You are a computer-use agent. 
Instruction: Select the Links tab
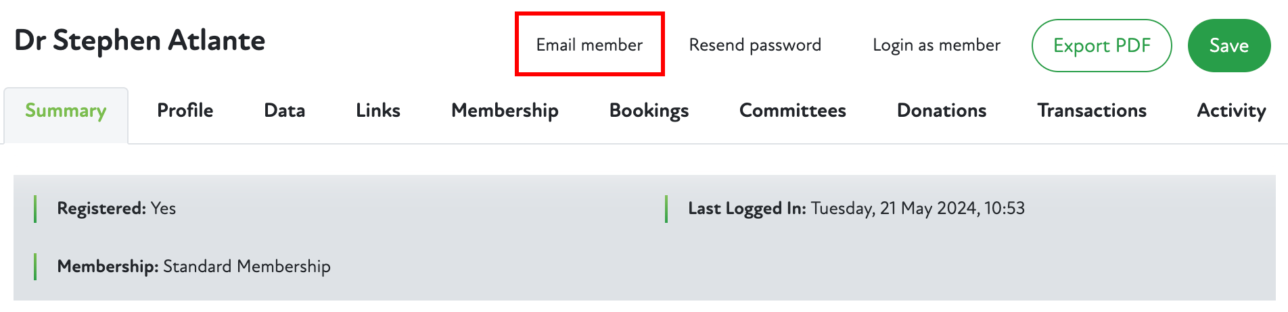(x=378, y=111)
